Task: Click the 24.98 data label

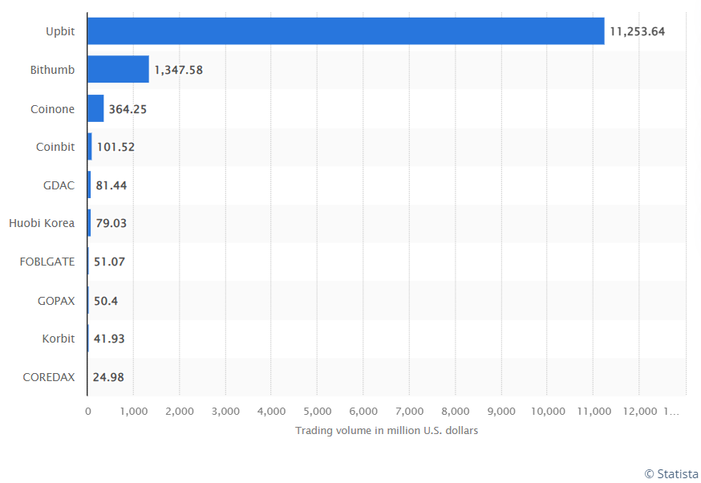Action: (x=108, y=377)
